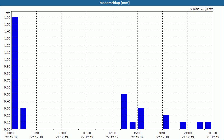Click the 0,10 mm bar before 21:00
The image size is (224, 140).
183,125
